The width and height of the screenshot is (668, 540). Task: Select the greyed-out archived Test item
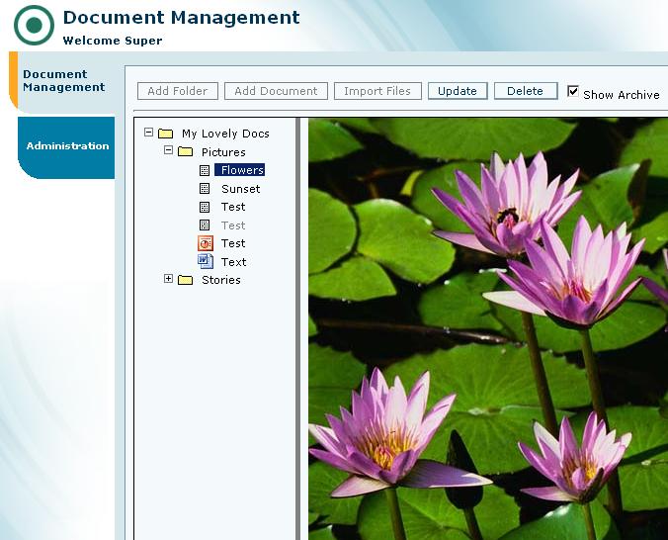click(x=233, y=225)
